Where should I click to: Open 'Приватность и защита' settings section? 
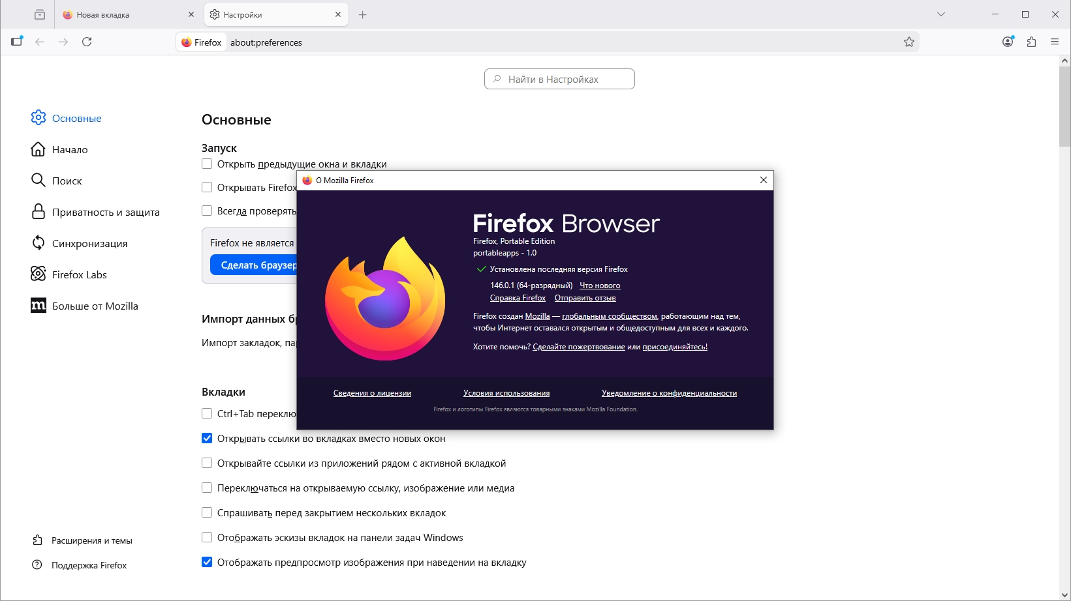105,212
